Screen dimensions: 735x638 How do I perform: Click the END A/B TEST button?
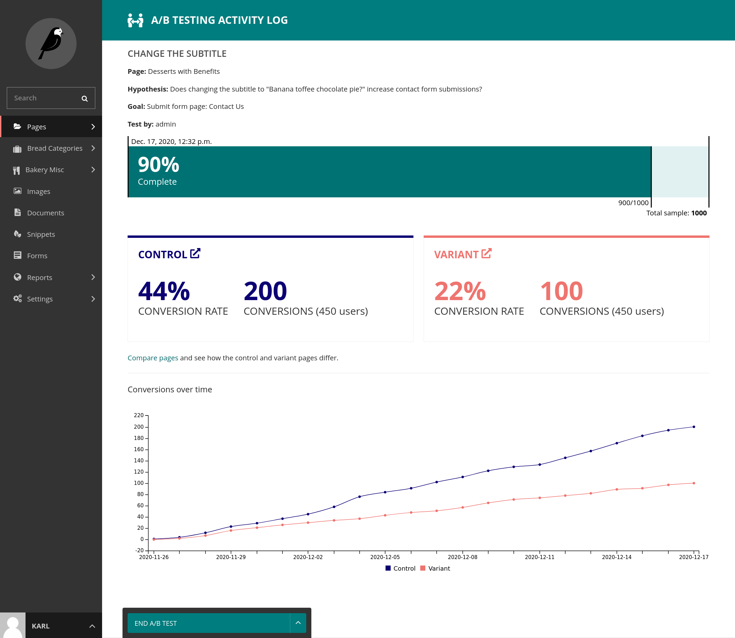coord(209,623)
